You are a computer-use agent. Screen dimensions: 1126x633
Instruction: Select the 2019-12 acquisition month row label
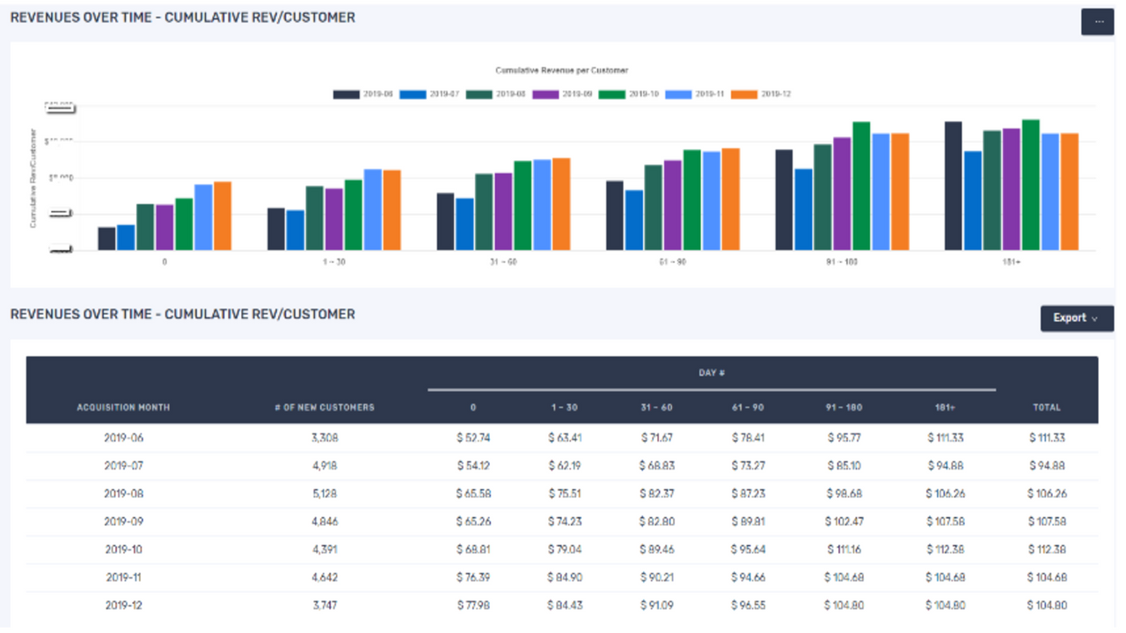(x=123, y=607)
